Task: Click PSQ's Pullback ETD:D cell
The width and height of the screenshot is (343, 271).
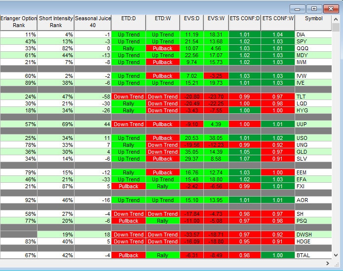Action: tap(128, 221)
